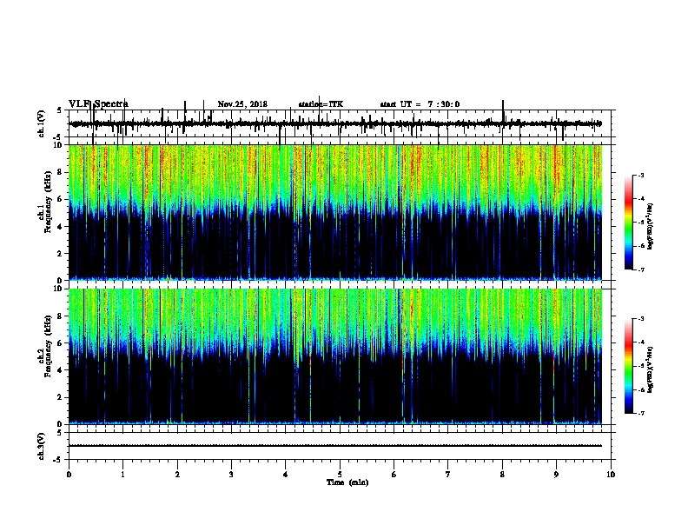Click the ch.1 spectrogram panel

(335, 212)
